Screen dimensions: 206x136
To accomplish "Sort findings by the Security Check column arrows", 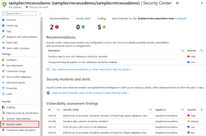I will click(150, 110).
